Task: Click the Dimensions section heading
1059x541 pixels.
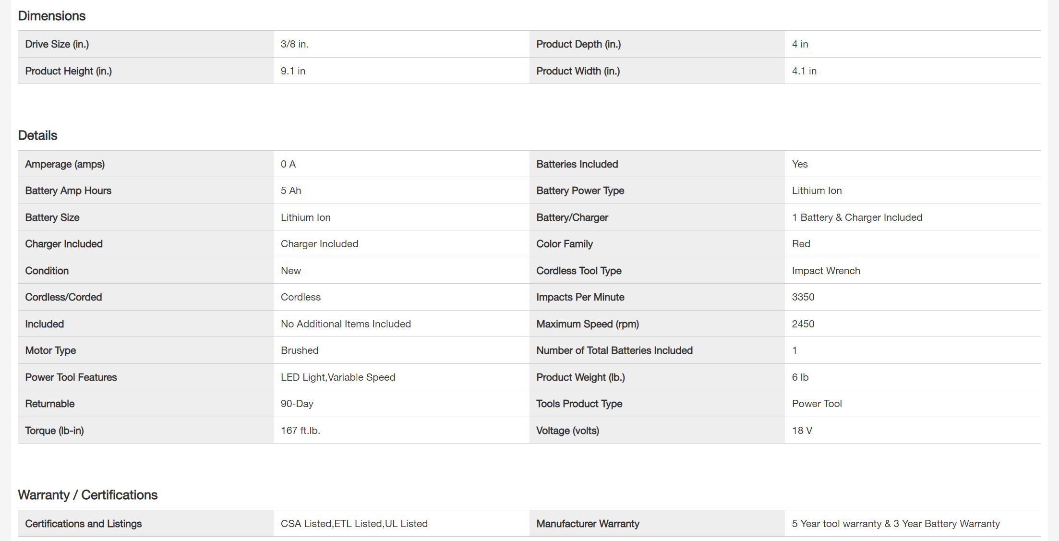Action: coord(52,16)
